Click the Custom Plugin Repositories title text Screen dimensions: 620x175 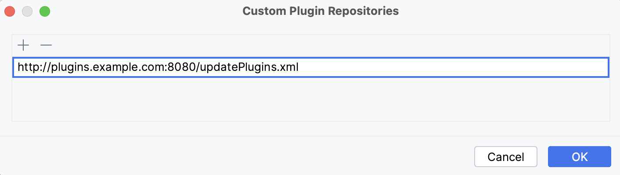point(321,11)
